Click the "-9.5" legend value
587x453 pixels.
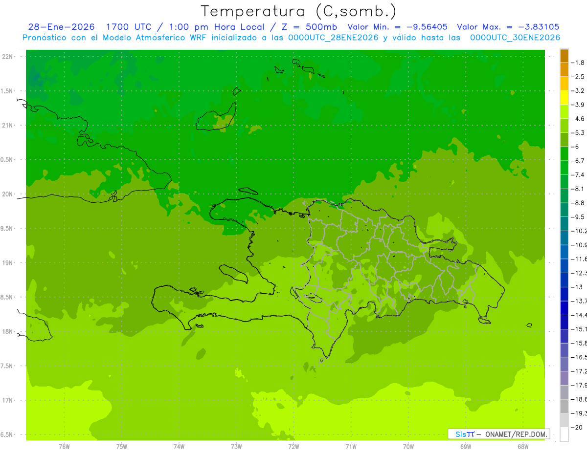[578, 217]
